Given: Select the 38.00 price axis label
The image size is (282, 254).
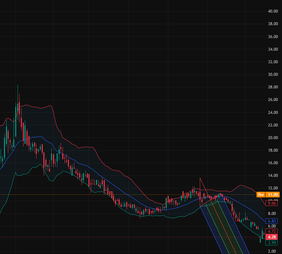Looking at the screenshot, I should [273, 24].
